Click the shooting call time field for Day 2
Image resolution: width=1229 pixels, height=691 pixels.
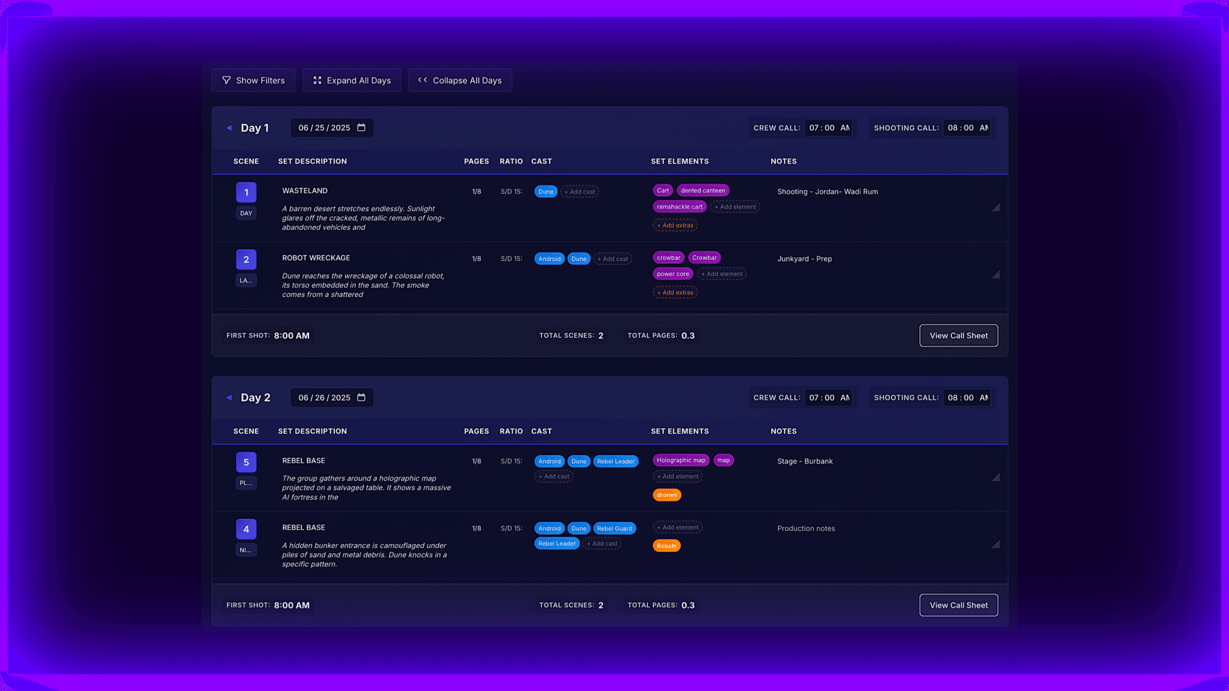[967, 397]
